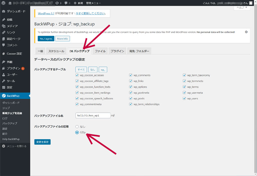Click 今すぐ更新してください link

[90, 13]
